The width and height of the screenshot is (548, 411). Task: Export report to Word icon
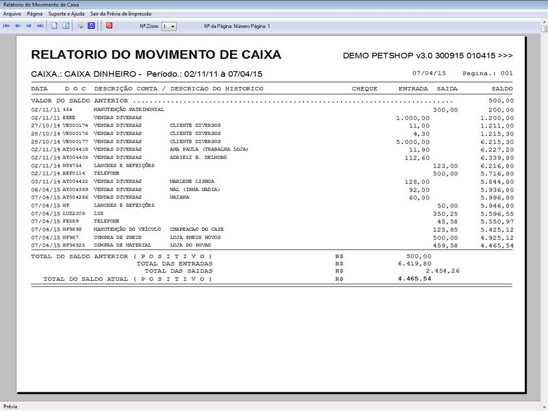[91, 25]
